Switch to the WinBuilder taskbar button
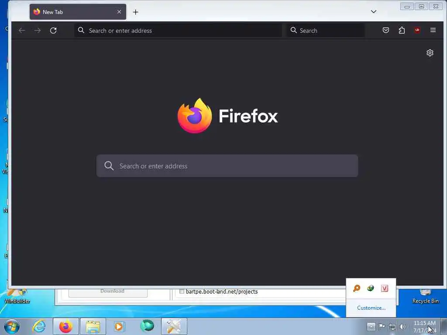Image resolution: width=447 pixels, height=335 pixels. coord(174,326)
